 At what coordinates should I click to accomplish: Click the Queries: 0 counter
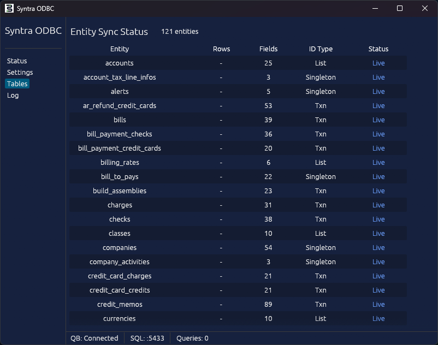tap(192, 338)
